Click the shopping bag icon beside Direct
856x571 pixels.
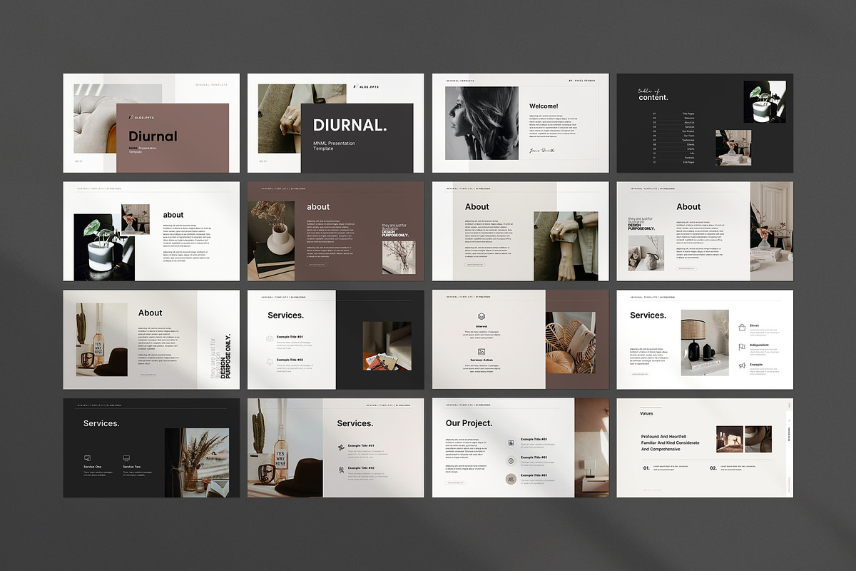click(742, 327)
